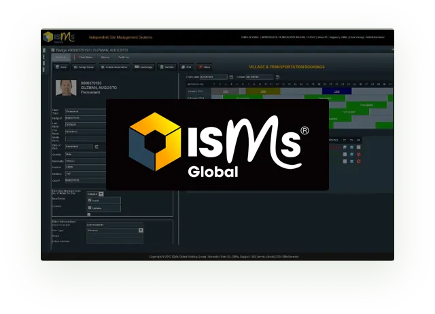Click the Print toolbar button
This screenshot has height=314, width=435.
[x=186, y=67]
